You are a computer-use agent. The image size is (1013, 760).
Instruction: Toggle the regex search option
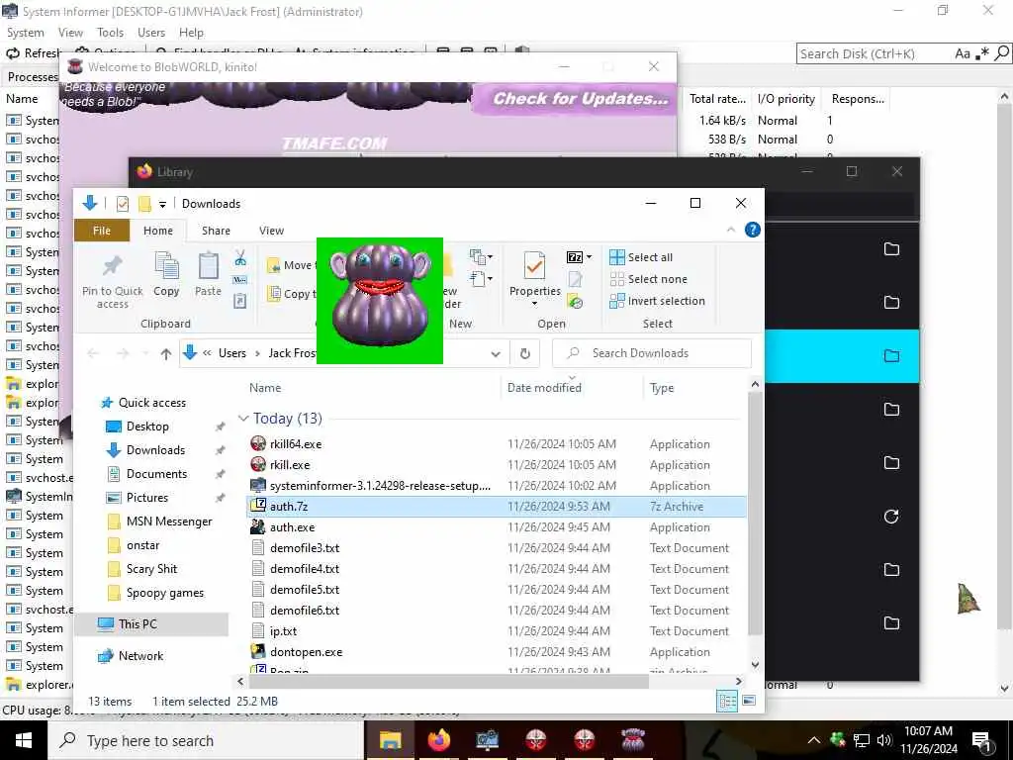point(982,53)
